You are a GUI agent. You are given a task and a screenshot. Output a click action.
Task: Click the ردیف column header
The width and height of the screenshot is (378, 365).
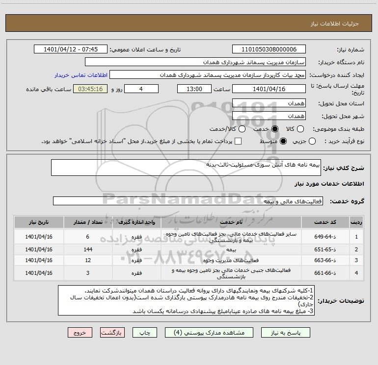[x=356, y=222]
